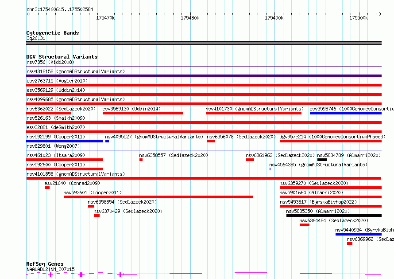
Task: Click chr3:175460615..175502584 coordinates text
Action: [x=60, y=10]
